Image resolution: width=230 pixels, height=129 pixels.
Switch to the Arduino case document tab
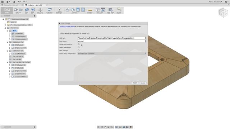[x=35, y=5]
